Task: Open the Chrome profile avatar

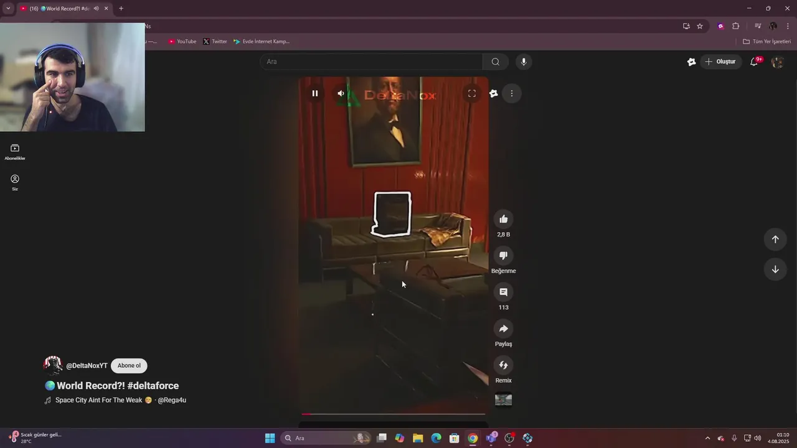Action: coord(773,26)
